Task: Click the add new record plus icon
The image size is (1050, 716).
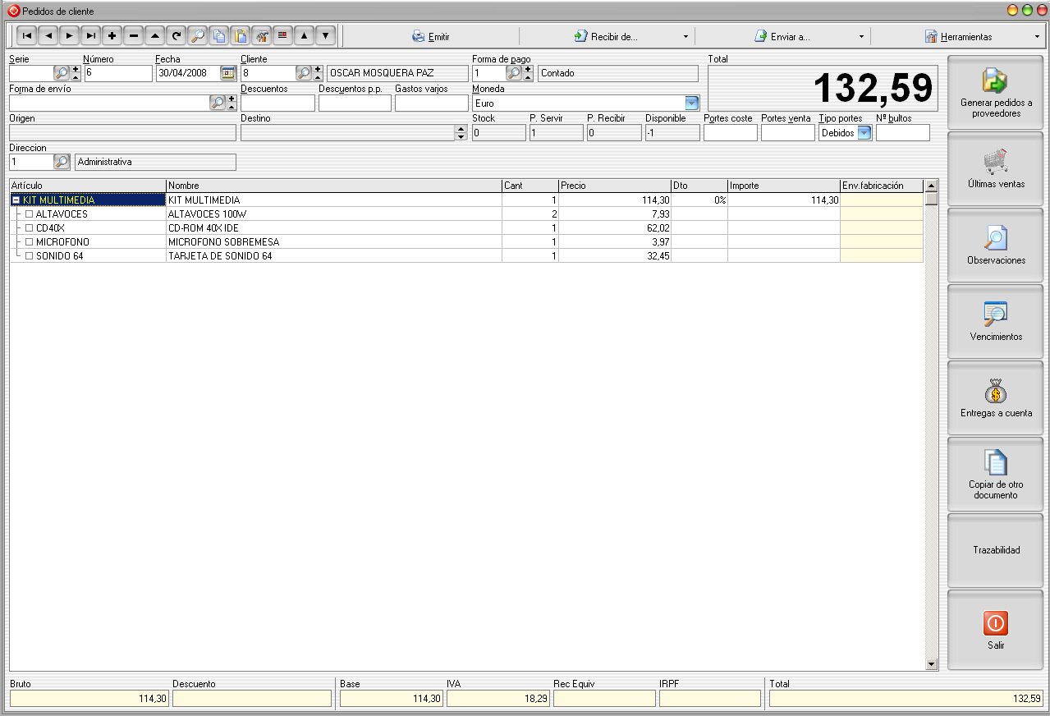Action: pyautogui.click(x=112, y=36)
